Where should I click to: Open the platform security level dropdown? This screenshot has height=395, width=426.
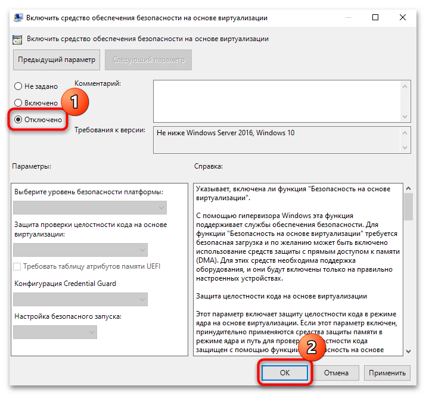point(90,208)
